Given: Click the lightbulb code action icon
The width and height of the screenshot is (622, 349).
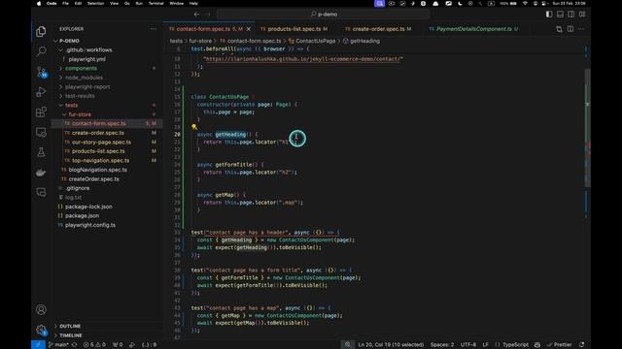Looking at the screenshot, I should click(x=194, y=127).
